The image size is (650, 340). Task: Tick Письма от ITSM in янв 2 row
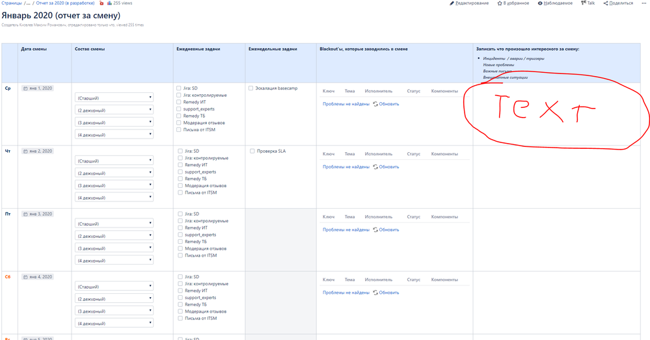click(180, 192)
